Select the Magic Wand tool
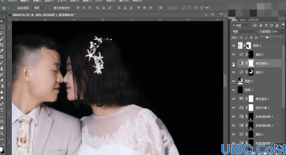The image size is (286, 155). click(x=2, y=39)
